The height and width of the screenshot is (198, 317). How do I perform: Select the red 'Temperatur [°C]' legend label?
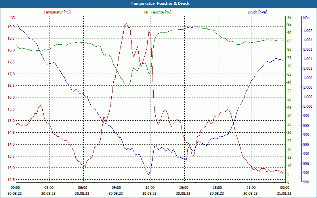pyautogui.click(x=57, y=12)
